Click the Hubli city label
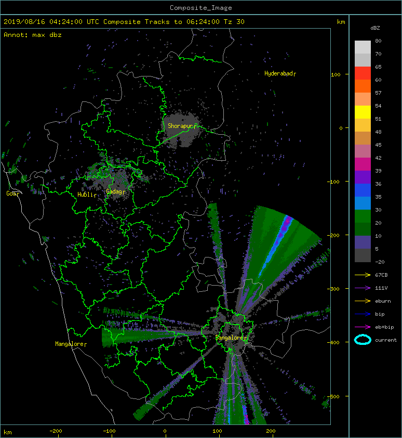This screenshot has width=402, height=438. pos(87,195)
